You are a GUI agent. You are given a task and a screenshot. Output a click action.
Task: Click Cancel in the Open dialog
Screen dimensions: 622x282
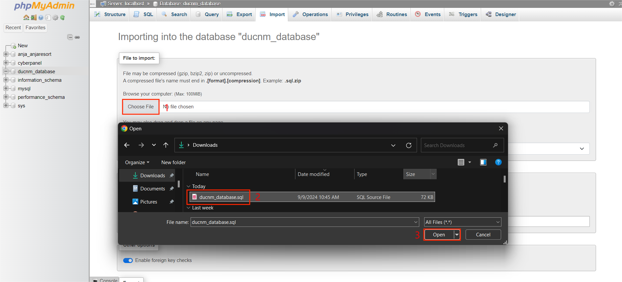click(483, 235)
